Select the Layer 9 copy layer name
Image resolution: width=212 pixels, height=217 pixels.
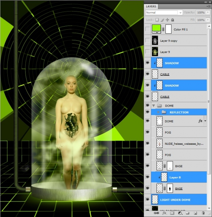[169, 41]
